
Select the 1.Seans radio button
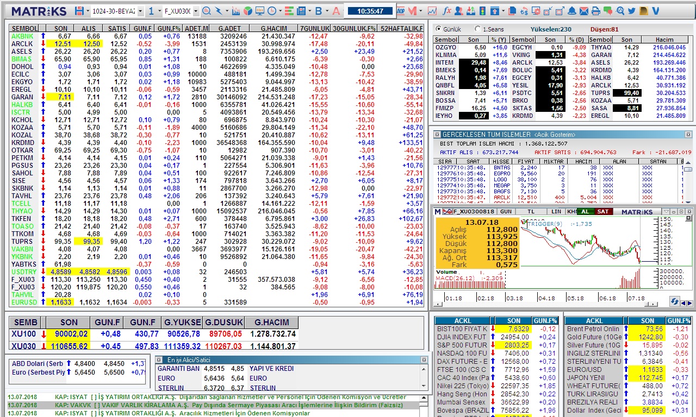point(477,29)
